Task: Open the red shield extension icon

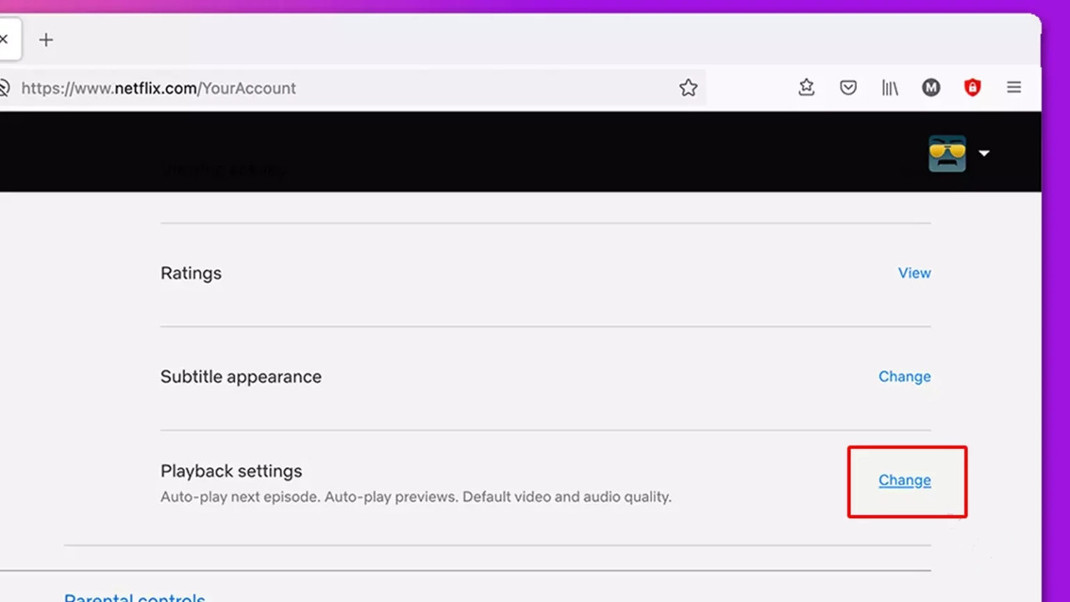Action: tap(972, 87)
